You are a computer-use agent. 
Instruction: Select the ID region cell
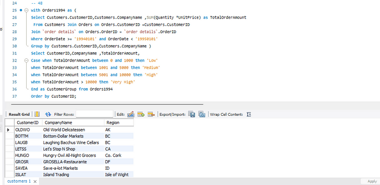click(119, 168)
